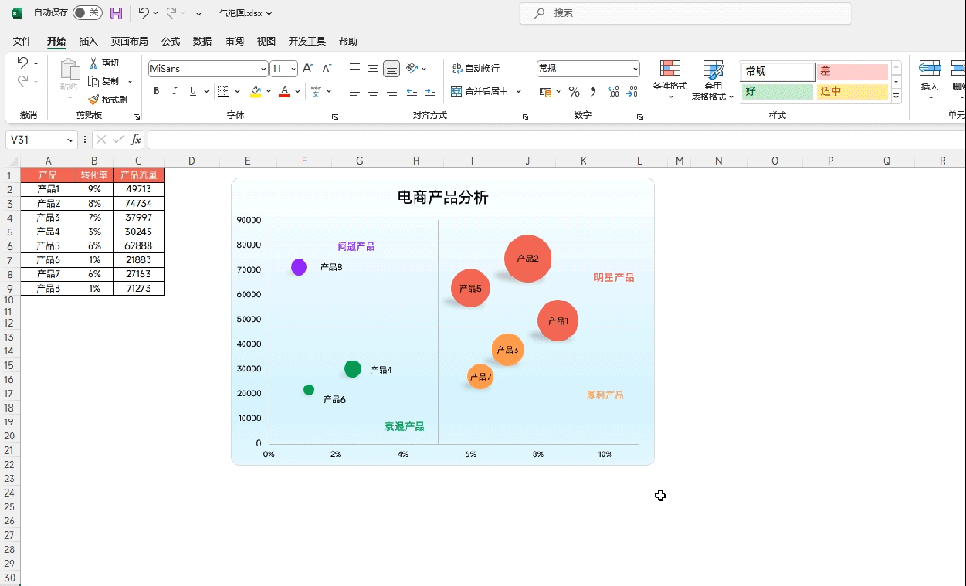Open Format as Table (套用表格格式)

click(713, 80)
